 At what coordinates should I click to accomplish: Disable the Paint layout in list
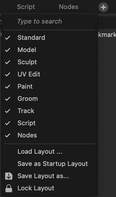[x=50, y=86]
